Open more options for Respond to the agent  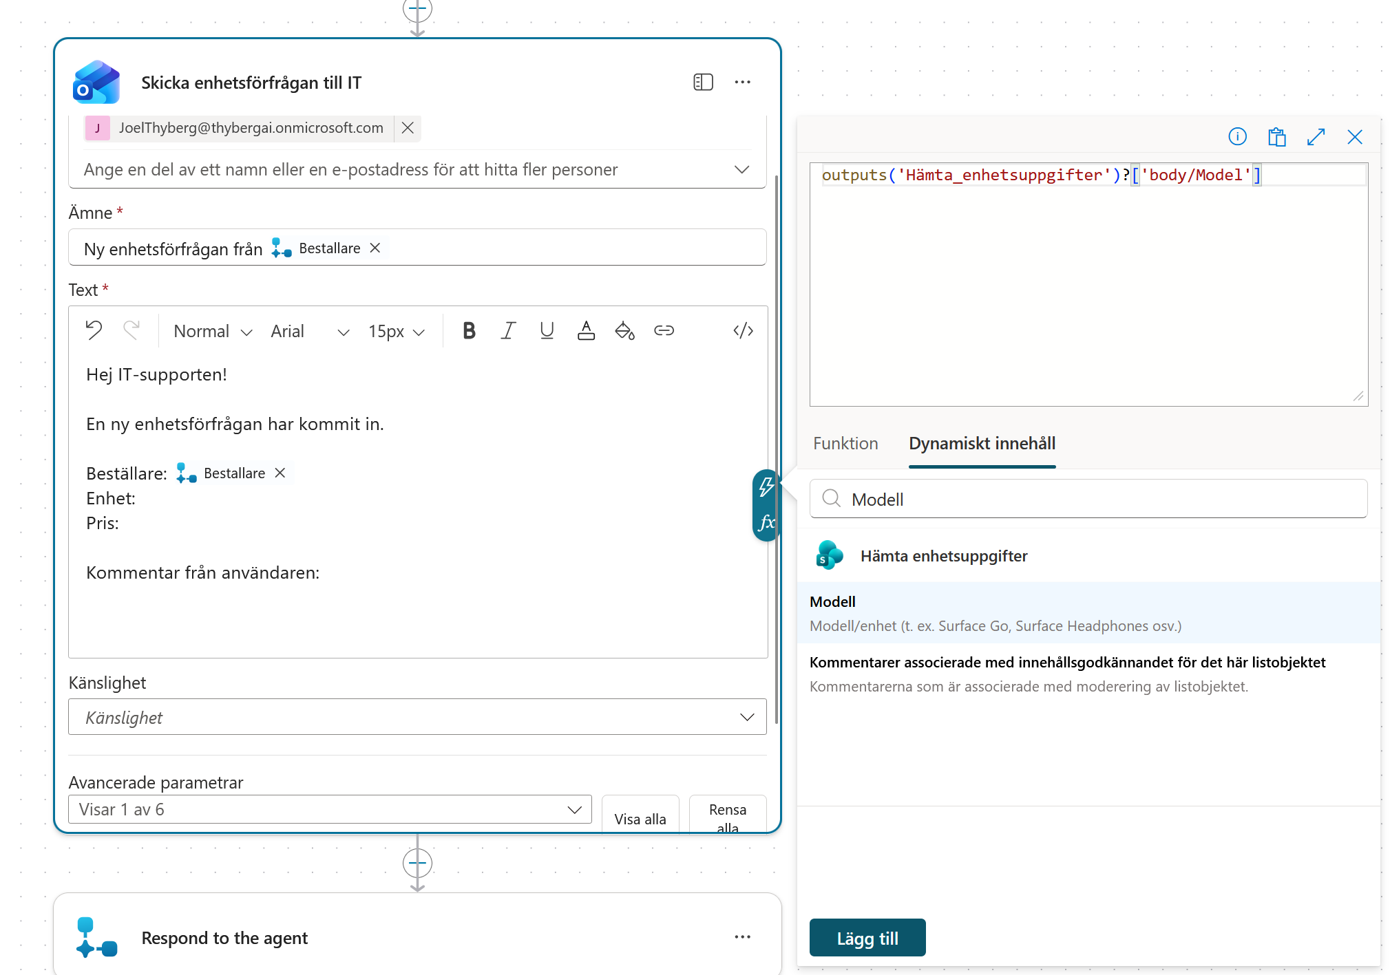click(742, 937)
